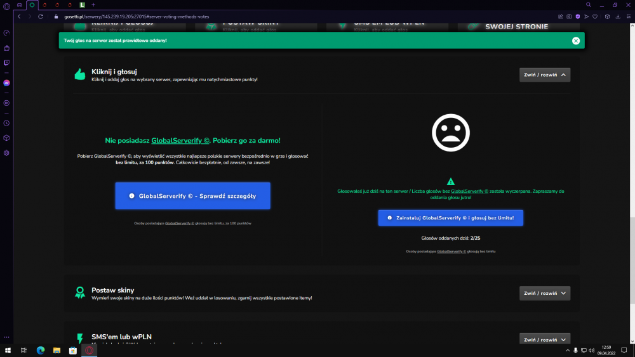Open Extensions cube in sidebar
The width and height of the screenshot is (635, 357).
tap(6, 138)
